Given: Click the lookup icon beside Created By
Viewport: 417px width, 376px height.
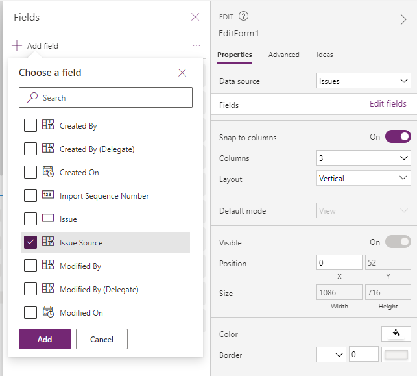Looking at the screenshot, I should point(48,125).
